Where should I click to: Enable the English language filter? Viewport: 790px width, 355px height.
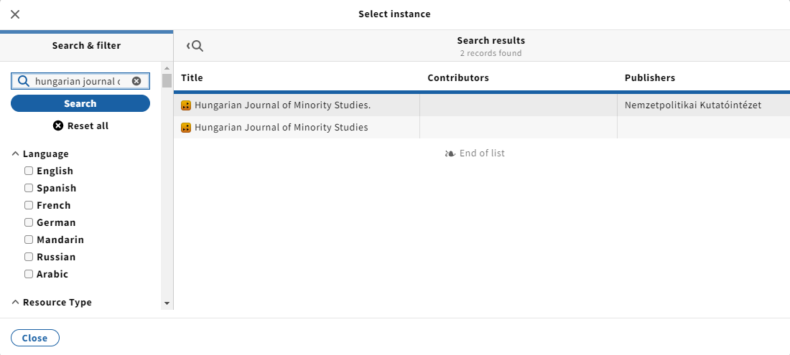point(29,171)
